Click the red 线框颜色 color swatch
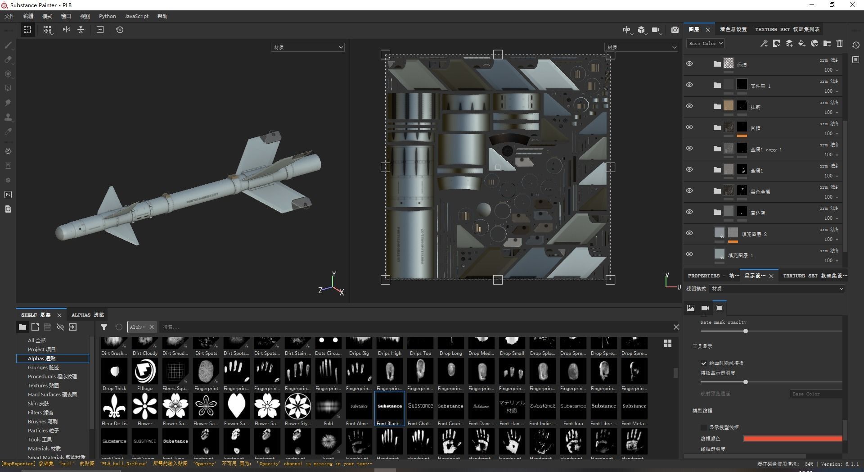 pos(793,439)
